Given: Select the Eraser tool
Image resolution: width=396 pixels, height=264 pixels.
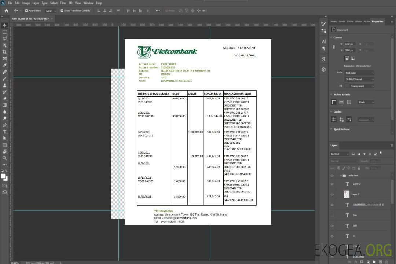Looking at the screenshot, I should (4, 99).
